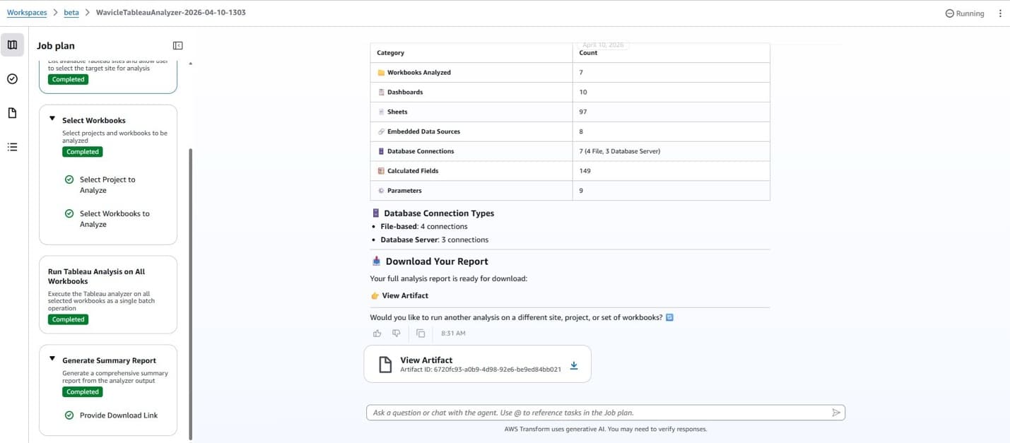Open the Job plan sidebar icon
Image resolution: width=1010 pixels, height=443 pixels.
point(12,45)
